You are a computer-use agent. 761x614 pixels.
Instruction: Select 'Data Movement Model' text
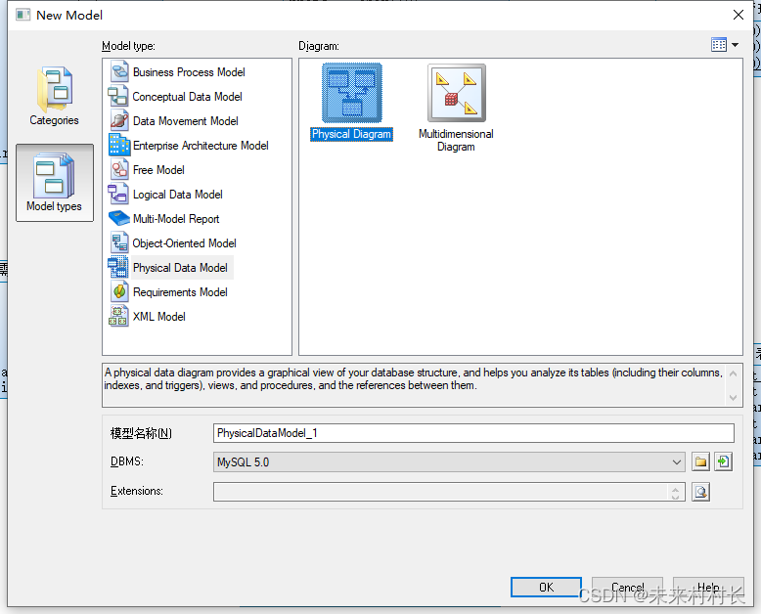pos(186,121)
